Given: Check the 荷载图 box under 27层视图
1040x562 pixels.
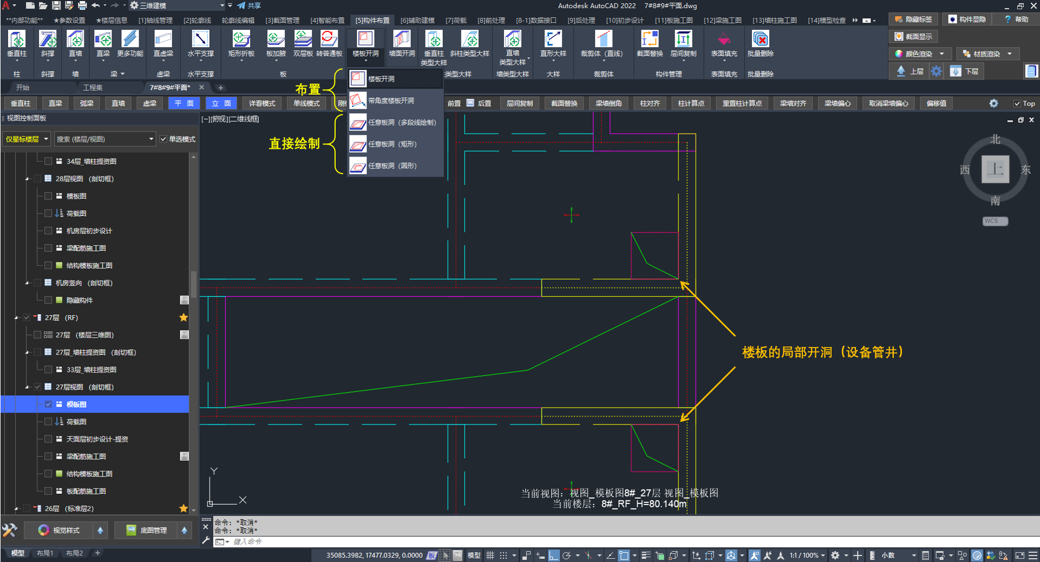Looking at the screenshot, I should [49, 422].
